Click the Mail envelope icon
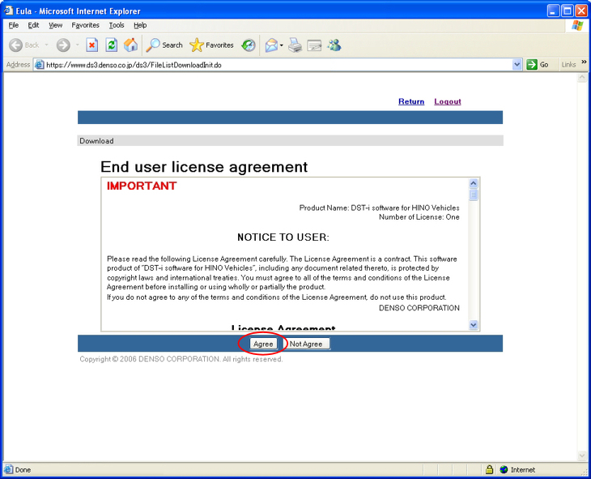This screenshot has height=479, width=591. coord(271,45)
